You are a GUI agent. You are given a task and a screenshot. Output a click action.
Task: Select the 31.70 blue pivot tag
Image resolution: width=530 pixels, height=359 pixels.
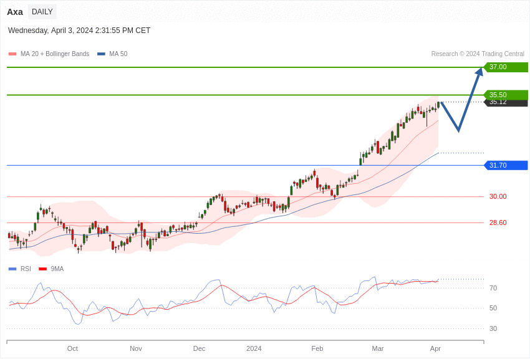tap(506, 165)
